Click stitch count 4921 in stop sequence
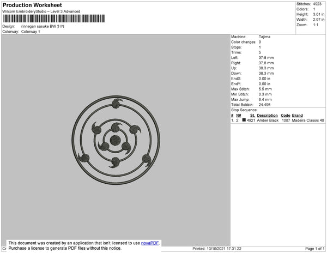The height and width of the screenshot is (253, 327). click(251, 121)
